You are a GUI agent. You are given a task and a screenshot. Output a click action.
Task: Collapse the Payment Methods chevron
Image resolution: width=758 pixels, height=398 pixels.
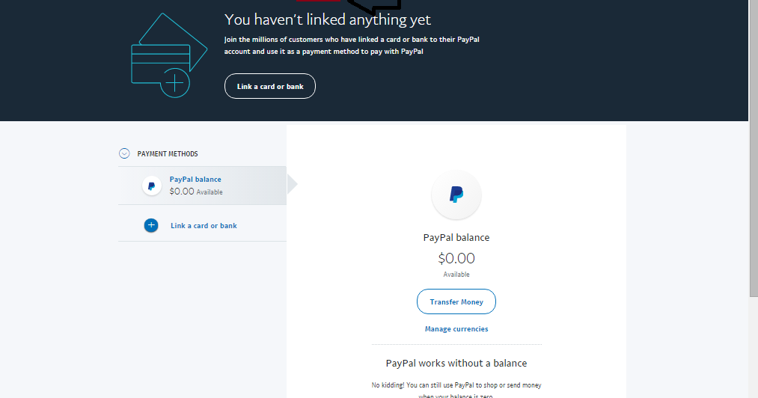[x=124, y=153]
